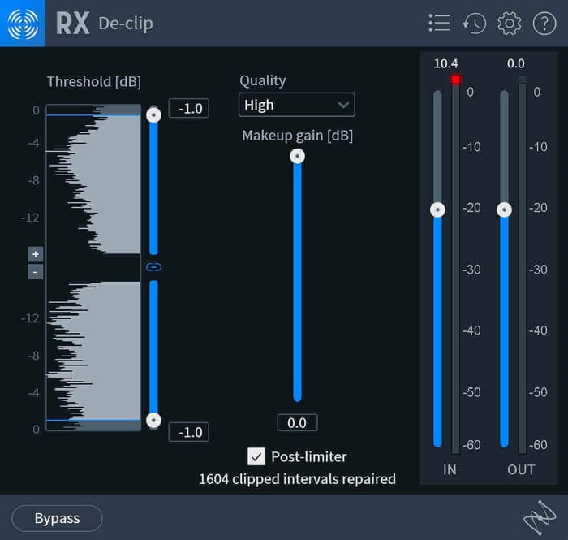This screenshot has height=540, width=568.
Task: Click the OUT gain slider handle
Action: [504, 210]
